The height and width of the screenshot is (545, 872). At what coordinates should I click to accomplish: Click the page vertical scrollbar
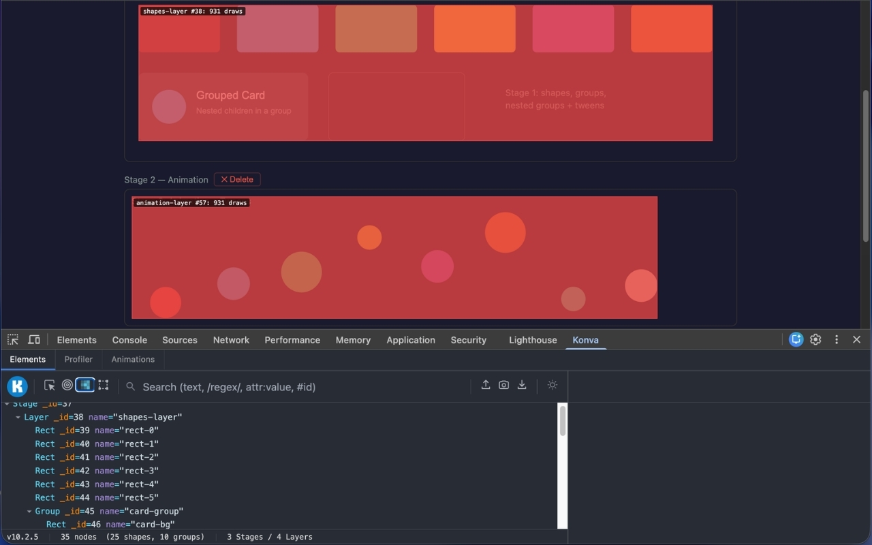coord(866,166)
